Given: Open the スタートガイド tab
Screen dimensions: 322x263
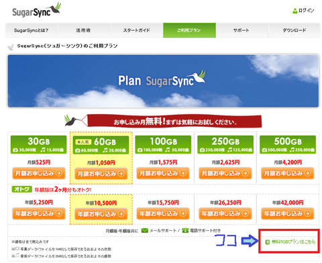Looking at the screenshot, I should pos(136,30).
